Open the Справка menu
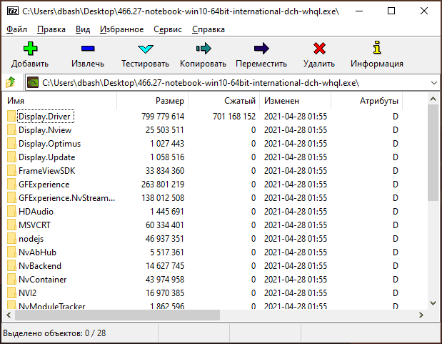Image resolution: width=442 pixels, height=344 pixels. 209,29
